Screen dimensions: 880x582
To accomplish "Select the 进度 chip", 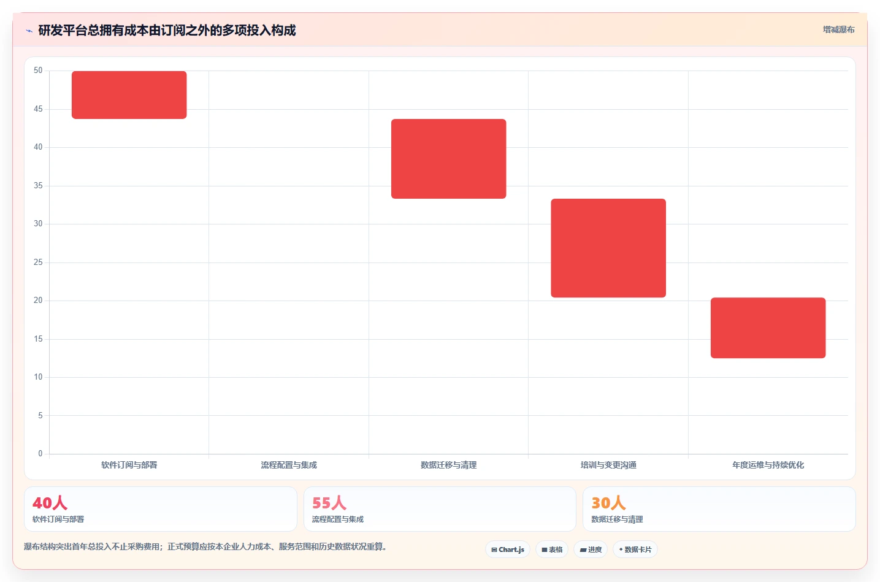I will tap(591, 549).
